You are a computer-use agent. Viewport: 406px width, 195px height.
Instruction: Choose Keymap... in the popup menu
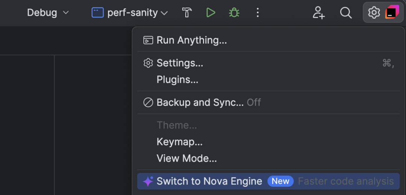pyautogui.click(x=268, y=142)
